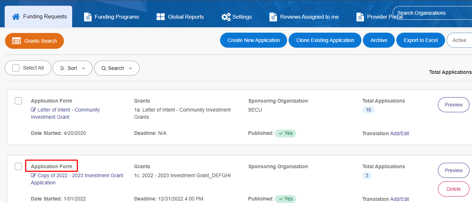Go to Global Reports tab
Screen dimensions: 472x203
[x=180, y=17]
